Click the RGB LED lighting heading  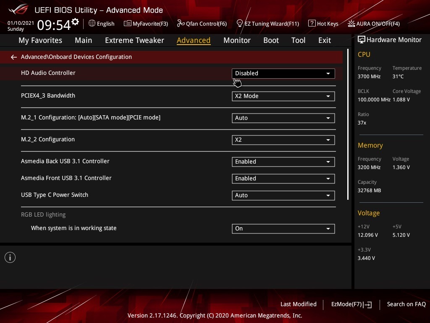pyautogui.click(x=43, y=214)
